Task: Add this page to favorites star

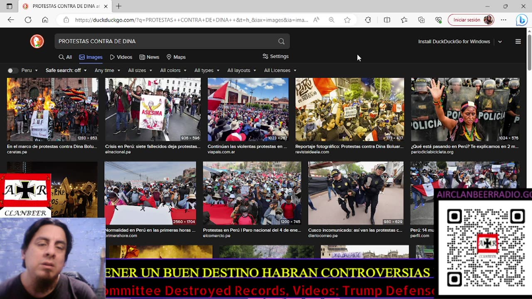Action: click(347, 20)
